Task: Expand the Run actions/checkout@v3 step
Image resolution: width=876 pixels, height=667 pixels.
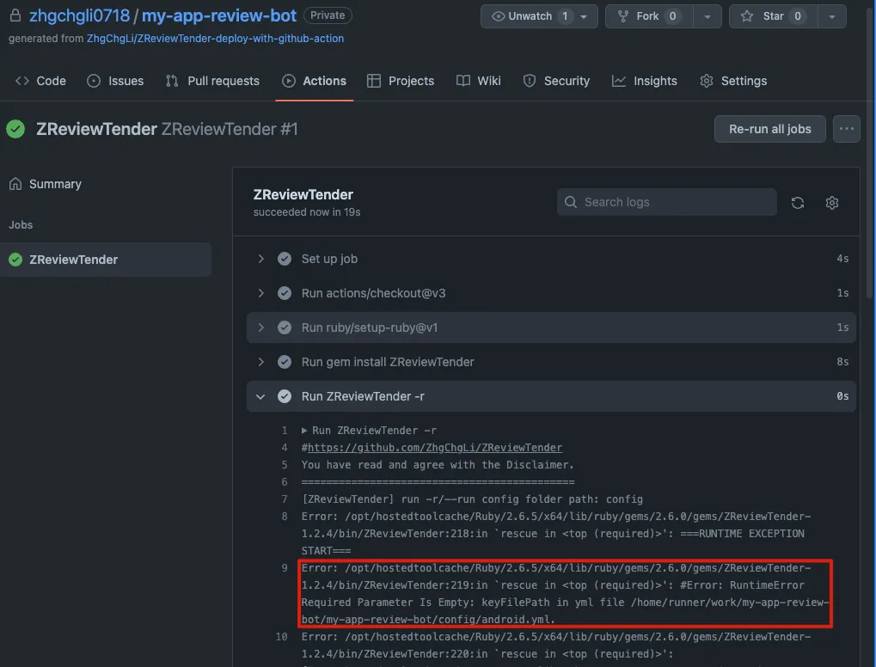Action: [x=260, y=293]
